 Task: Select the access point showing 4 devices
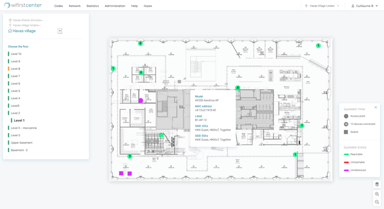(x=238, y=88)
